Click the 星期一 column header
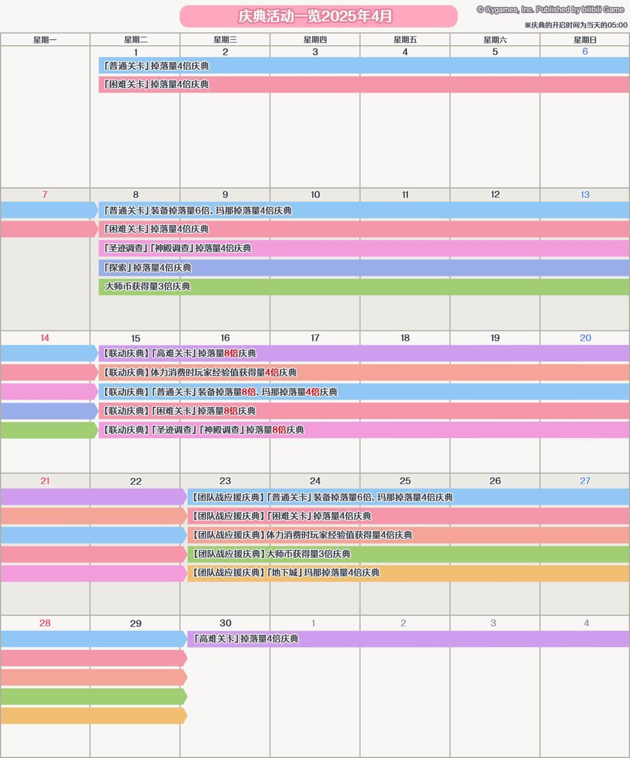Screen dimensions: 630x758 click(45, 40)
